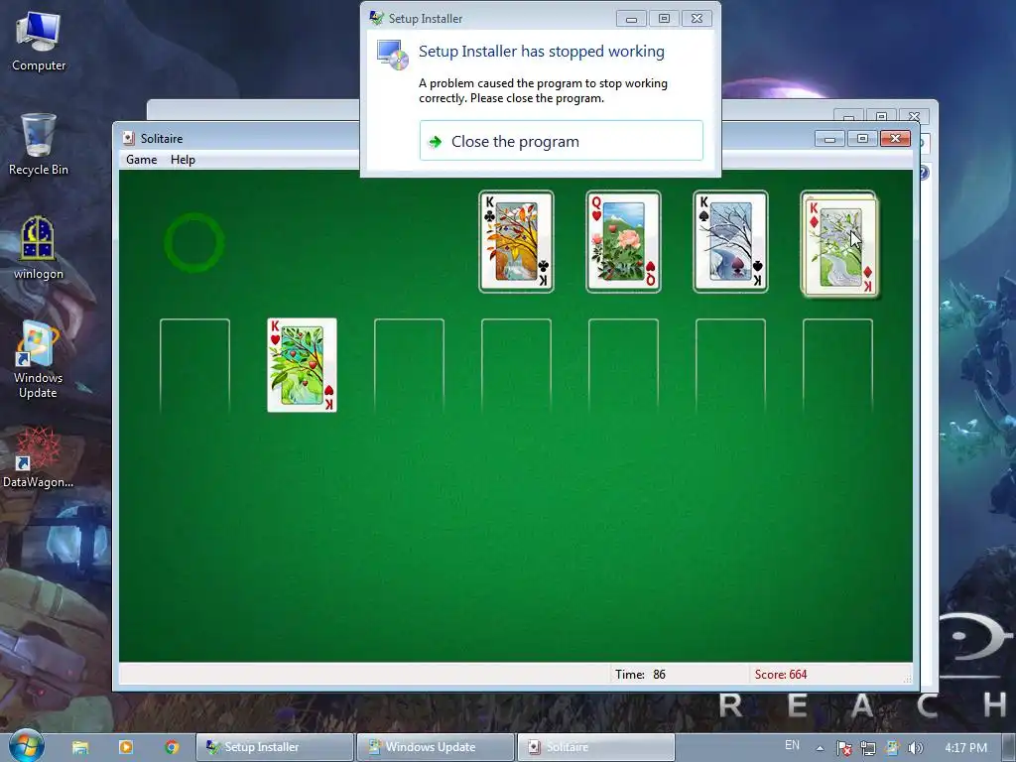1016x762 pixels.
Task: Click the green circle empty stock pile
Action: [x=194, y=242]
